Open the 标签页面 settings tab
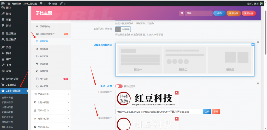 coord(51,64)
